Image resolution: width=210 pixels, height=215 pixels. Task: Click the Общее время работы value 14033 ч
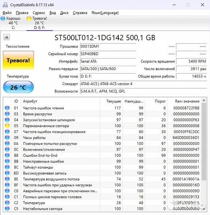[191, 76]
